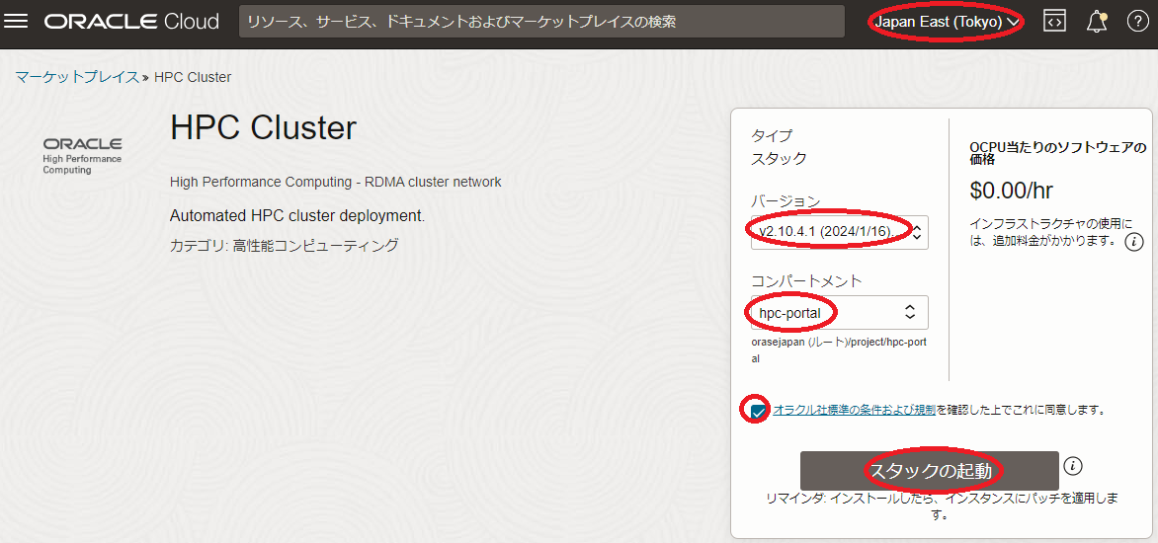Tick the Oracle terms agreement checkbox

(758, 410)
